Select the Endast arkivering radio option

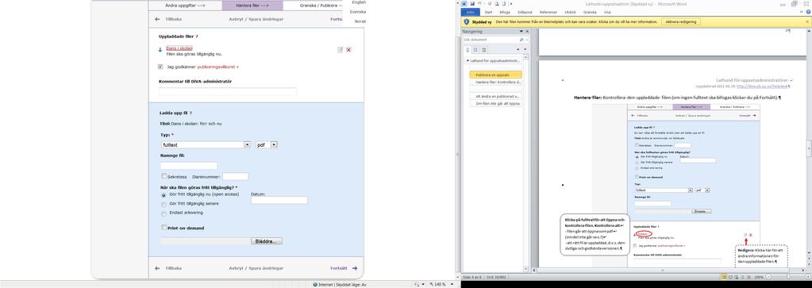164,213
